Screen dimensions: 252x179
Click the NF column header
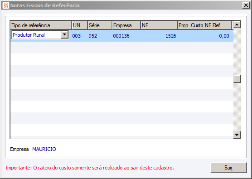159,25
